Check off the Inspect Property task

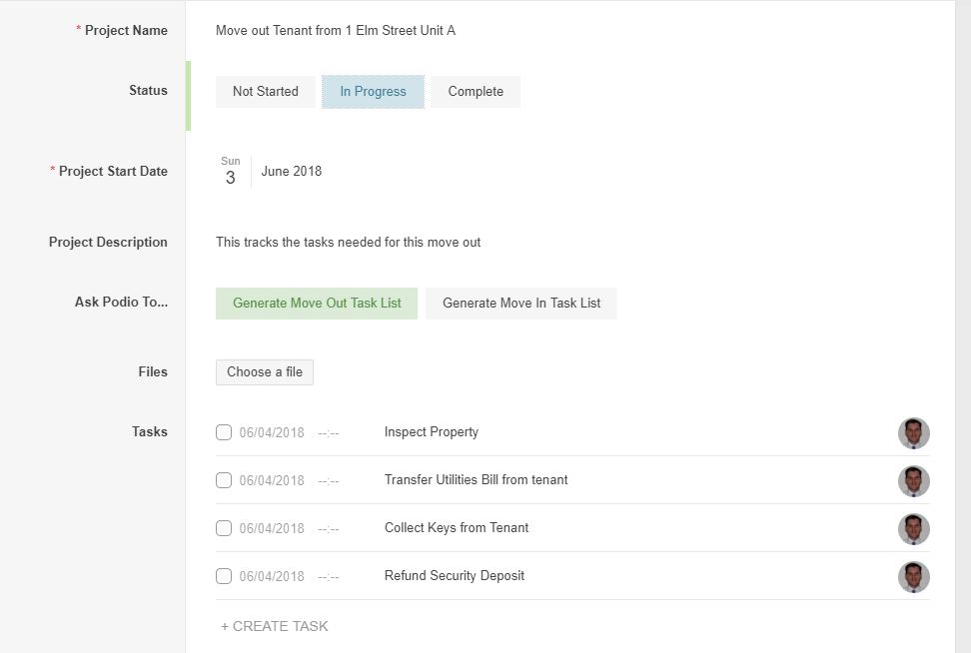click(224, 432)
